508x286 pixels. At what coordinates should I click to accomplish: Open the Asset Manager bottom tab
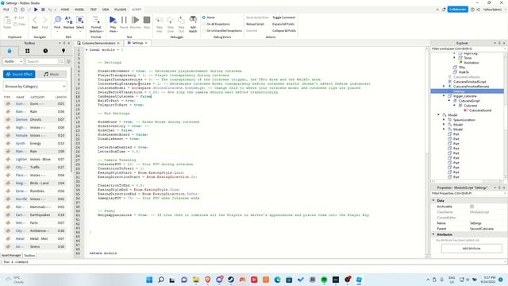(11, 256)
